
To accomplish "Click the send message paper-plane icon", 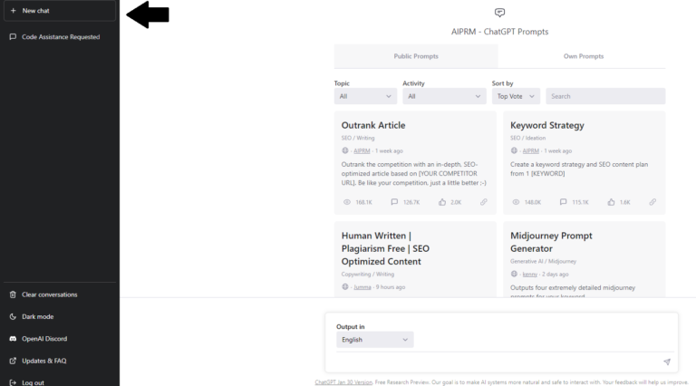I will tap(666, 362).
